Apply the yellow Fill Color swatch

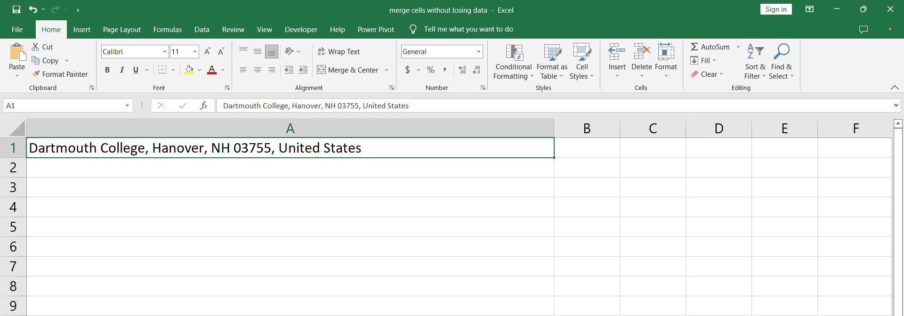tap(189, 70)
